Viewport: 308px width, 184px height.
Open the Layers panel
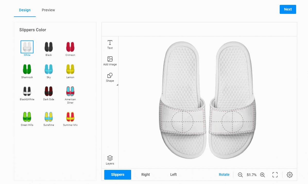point(110,160)
